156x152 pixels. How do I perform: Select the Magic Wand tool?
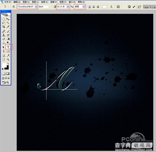pyautogui.click(x=8, y=23)
